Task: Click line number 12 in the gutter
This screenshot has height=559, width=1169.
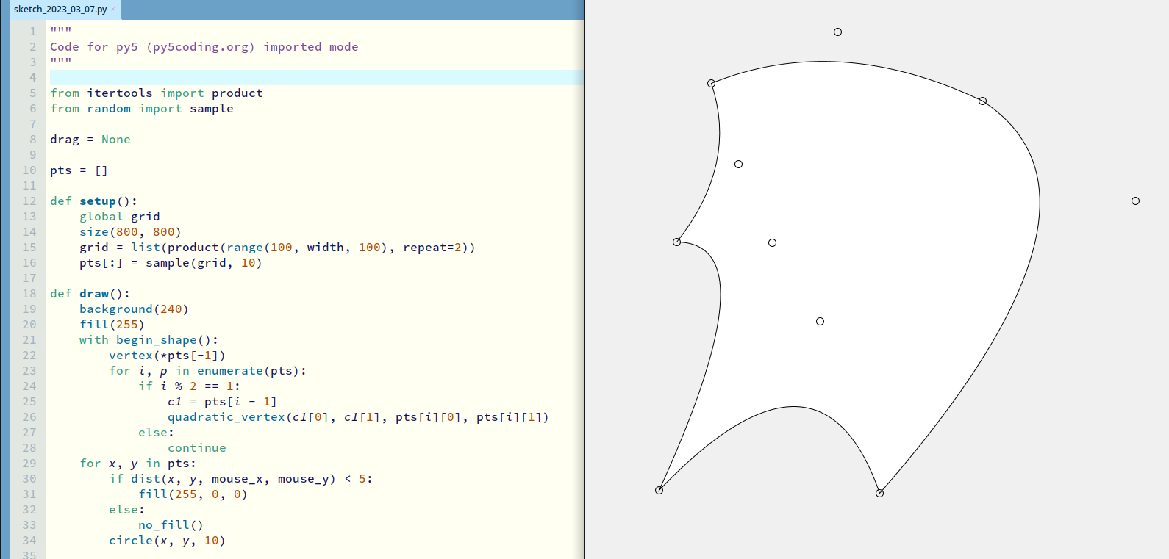Action: 29,201
